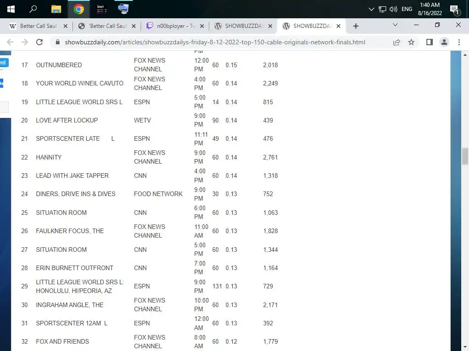Open the volume tray icon
The image size is (469, 351).
pyautogui.click(x=393, y=9)
